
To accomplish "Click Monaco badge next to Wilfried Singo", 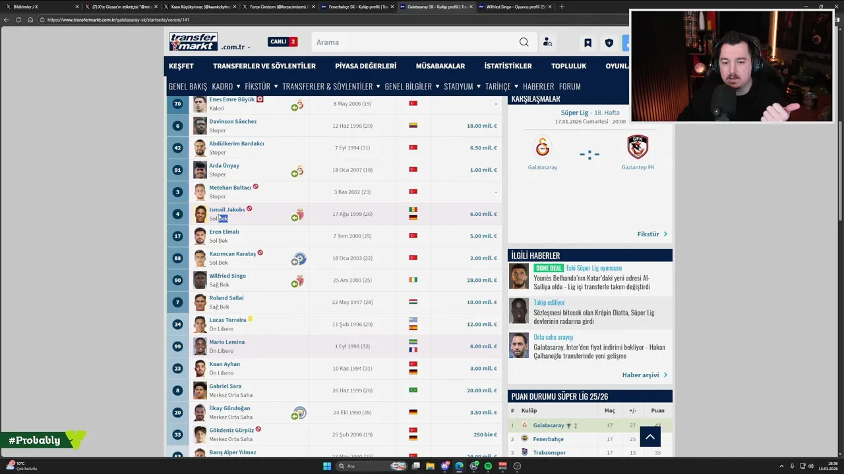I will click(299, 280).
